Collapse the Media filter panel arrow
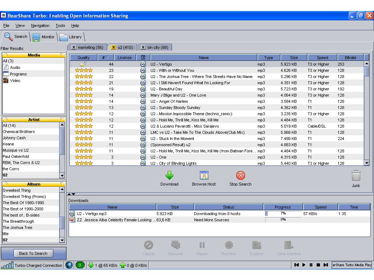 pyautogui.click(x=62, y=55)
